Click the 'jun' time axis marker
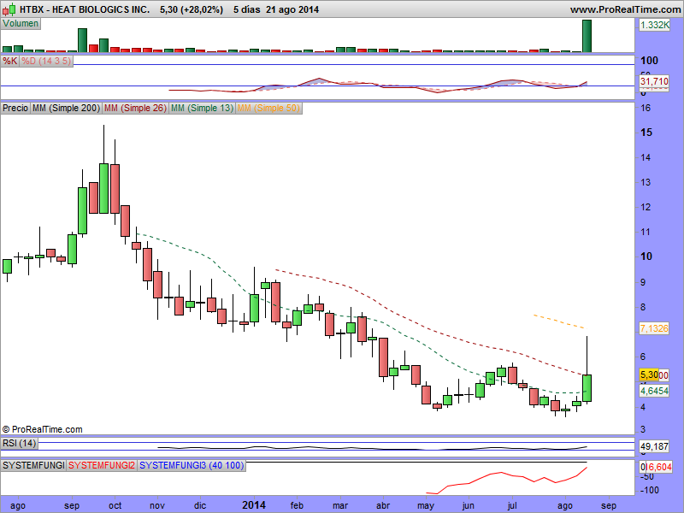Image resolution: width=684 pixels, height=513 pixels. click(x=468, y=505)
